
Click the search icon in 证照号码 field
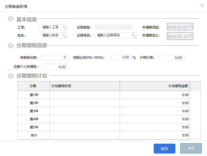pos(134,36)
